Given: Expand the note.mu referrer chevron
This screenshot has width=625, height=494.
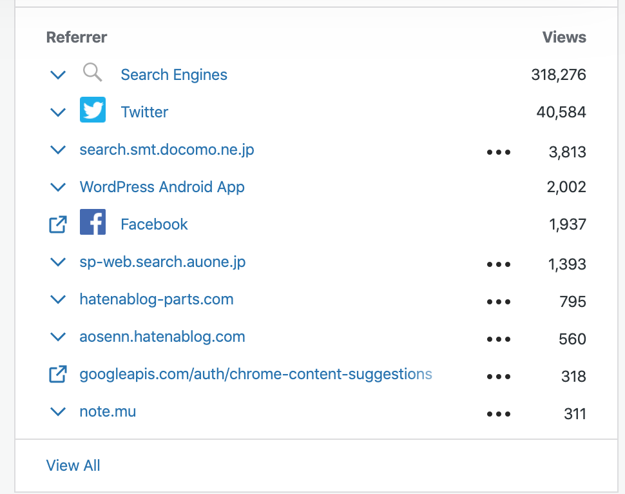Looking at the screenshot, I should (58, 411).
